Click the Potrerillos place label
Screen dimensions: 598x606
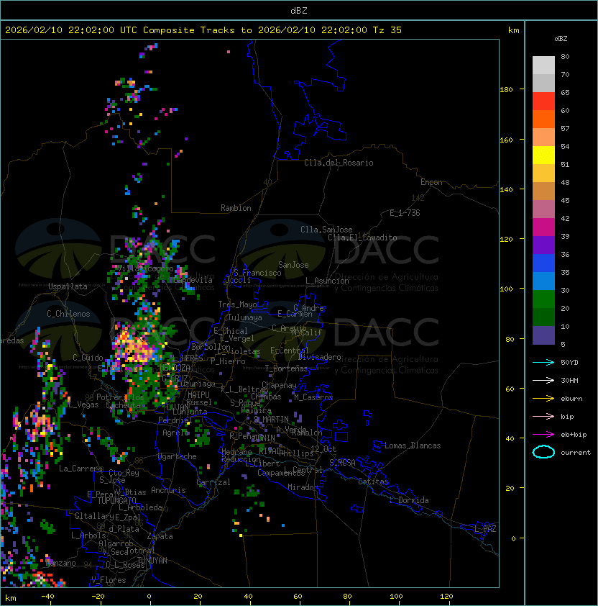tap(120, 397)
